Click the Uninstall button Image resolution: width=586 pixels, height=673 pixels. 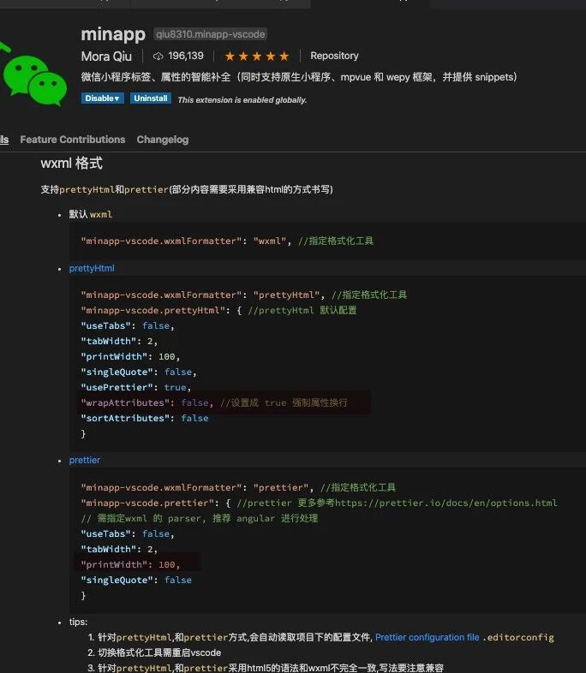coord(151,98)
